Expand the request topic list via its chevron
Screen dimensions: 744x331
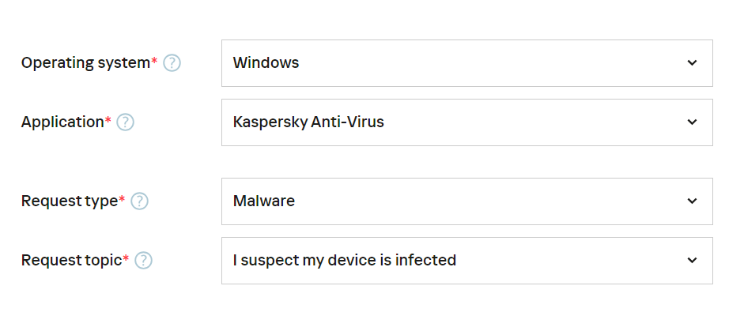click(x=692, y=261)
